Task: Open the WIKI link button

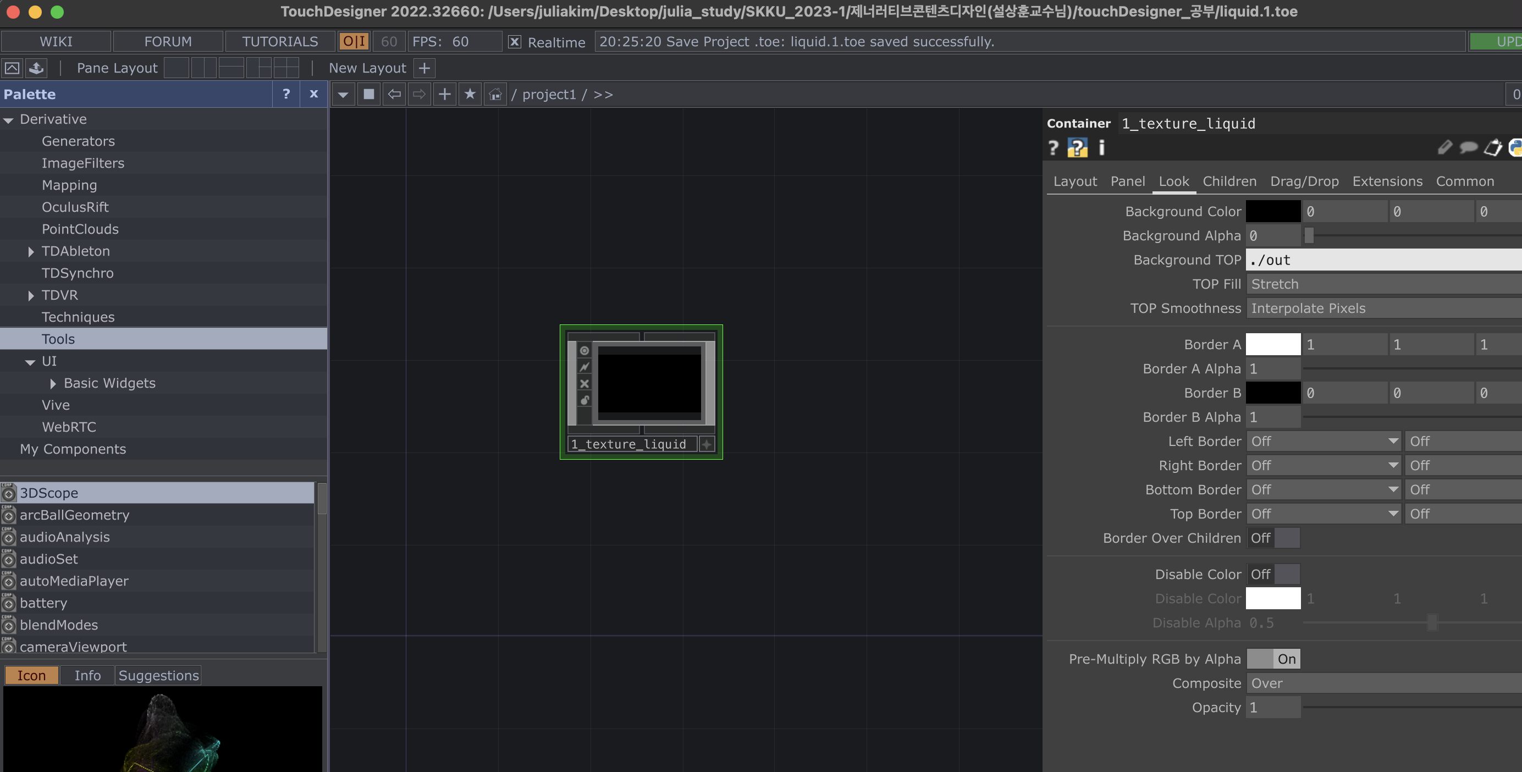Action: tap(56, 42)
